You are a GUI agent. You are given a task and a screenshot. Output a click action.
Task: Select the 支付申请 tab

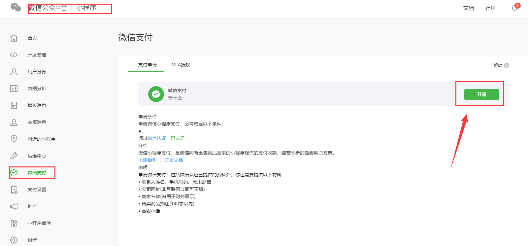147,65
